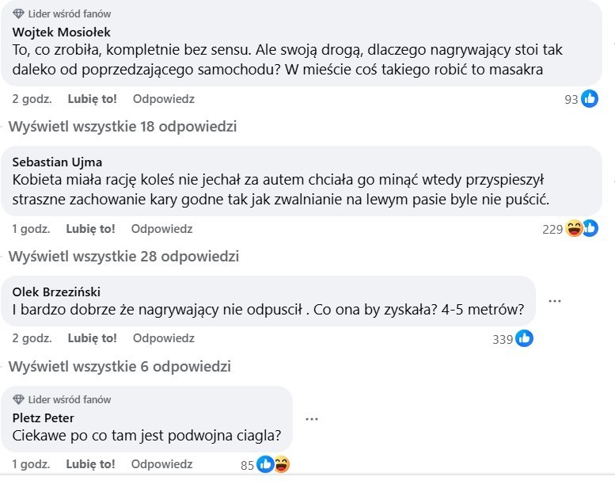Viewport: 615px width, 488px height.
Task: Open three-dot options beside Pletz Peter's comment
Action: tap(312, 419)
